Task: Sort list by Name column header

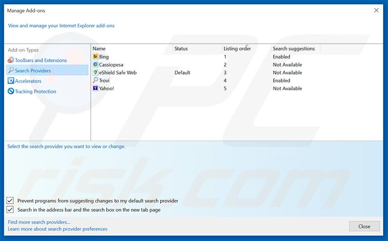Action: (x=99, y=49)
